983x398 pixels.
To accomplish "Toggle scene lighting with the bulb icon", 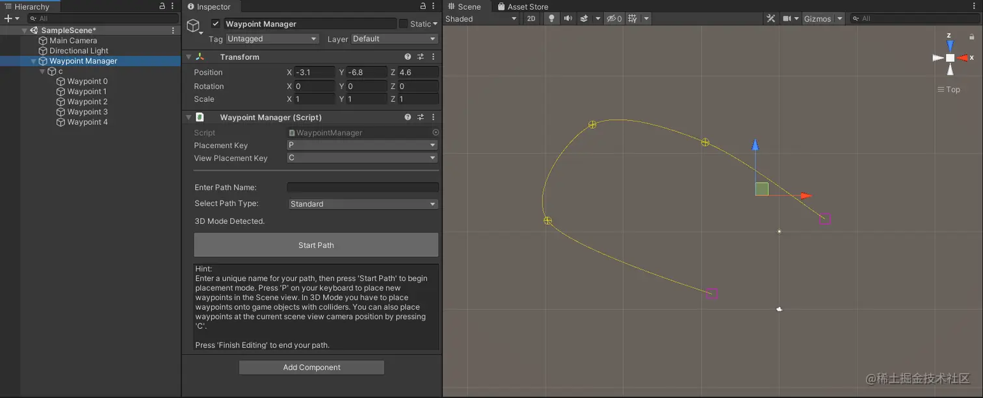I will tap(551, 18).
